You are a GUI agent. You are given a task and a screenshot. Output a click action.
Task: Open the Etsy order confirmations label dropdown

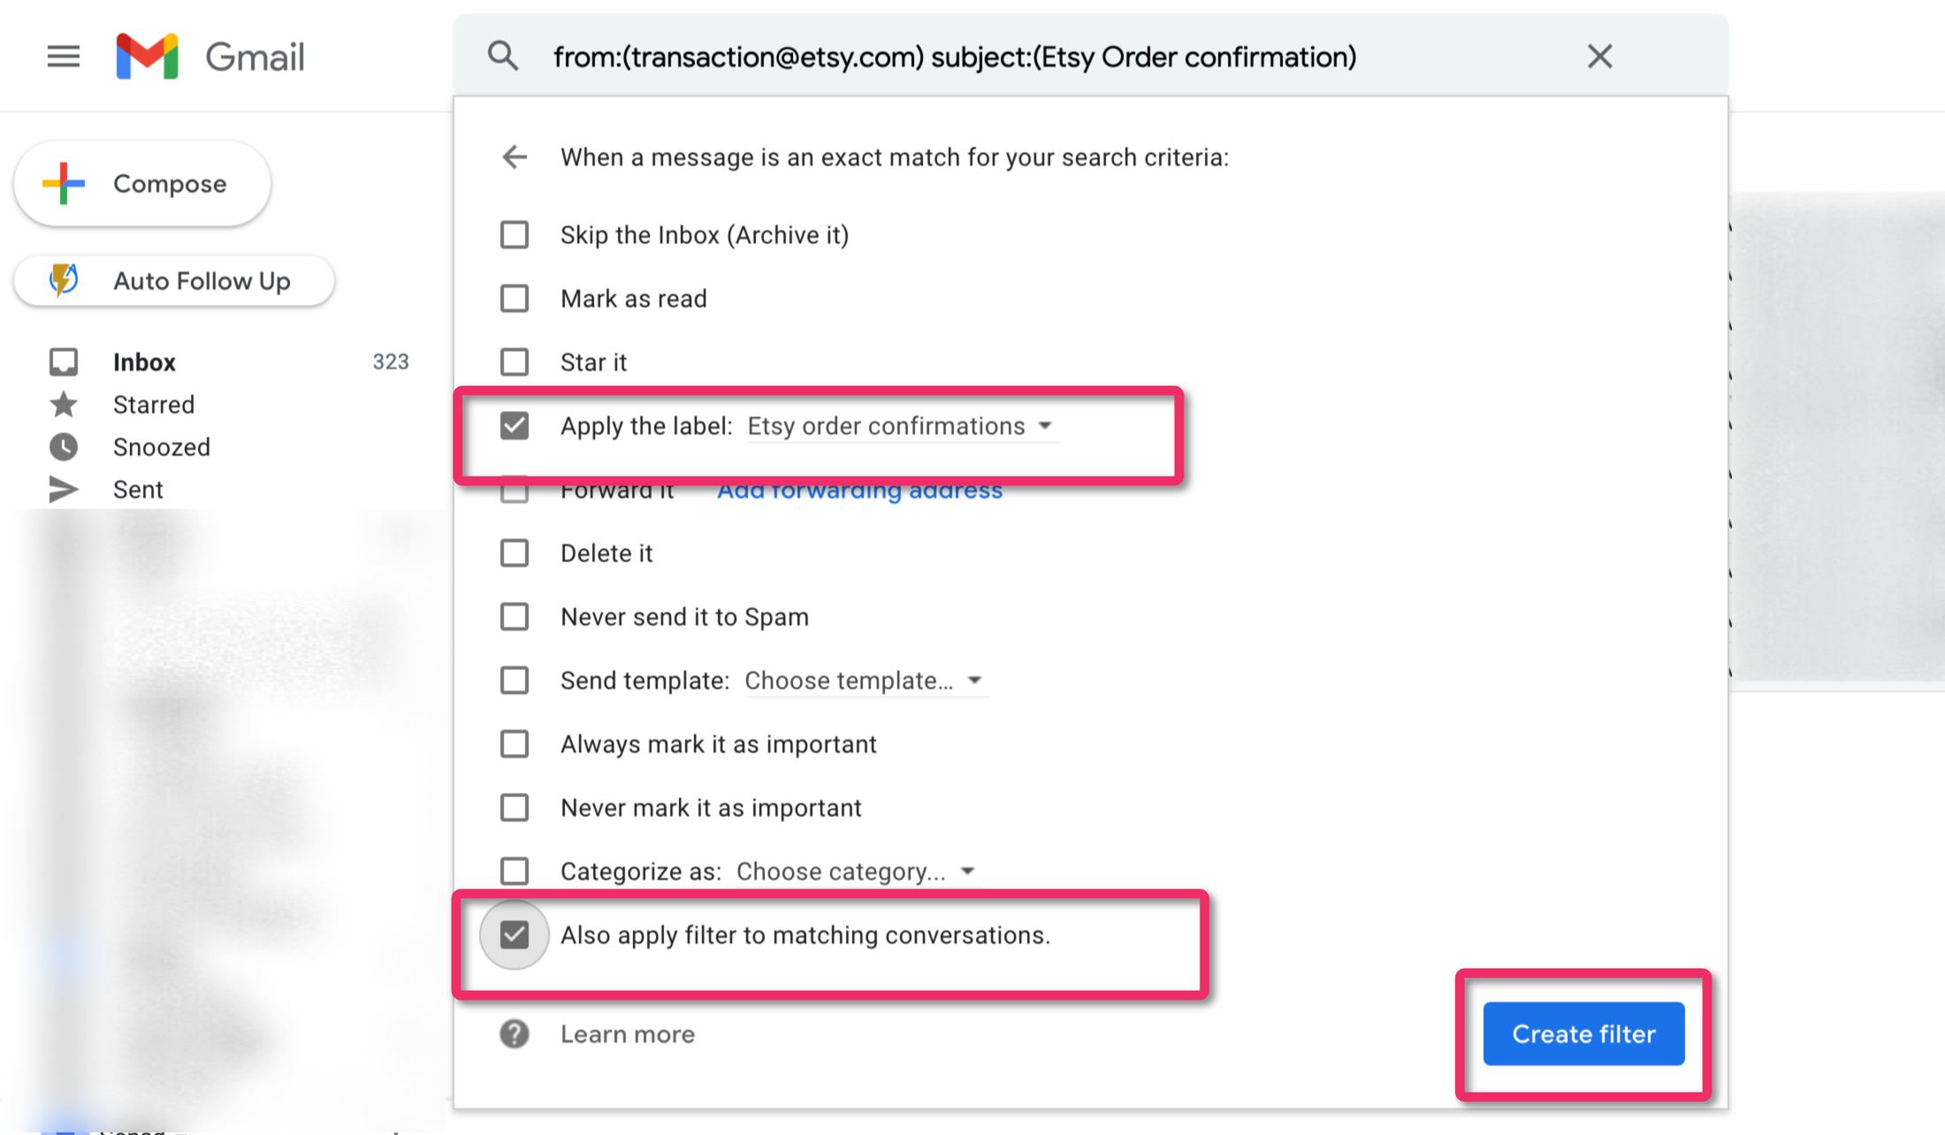click(x=903, y=426)
